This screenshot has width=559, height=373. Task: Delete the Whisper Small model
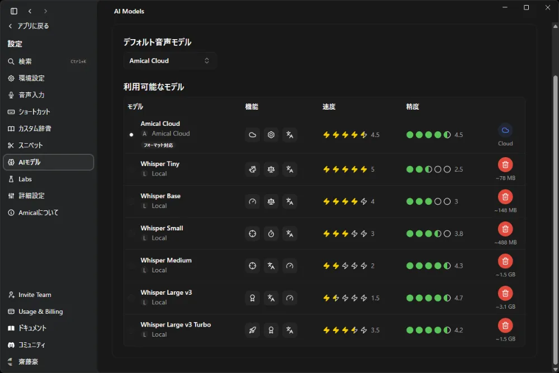pos(505,229)
